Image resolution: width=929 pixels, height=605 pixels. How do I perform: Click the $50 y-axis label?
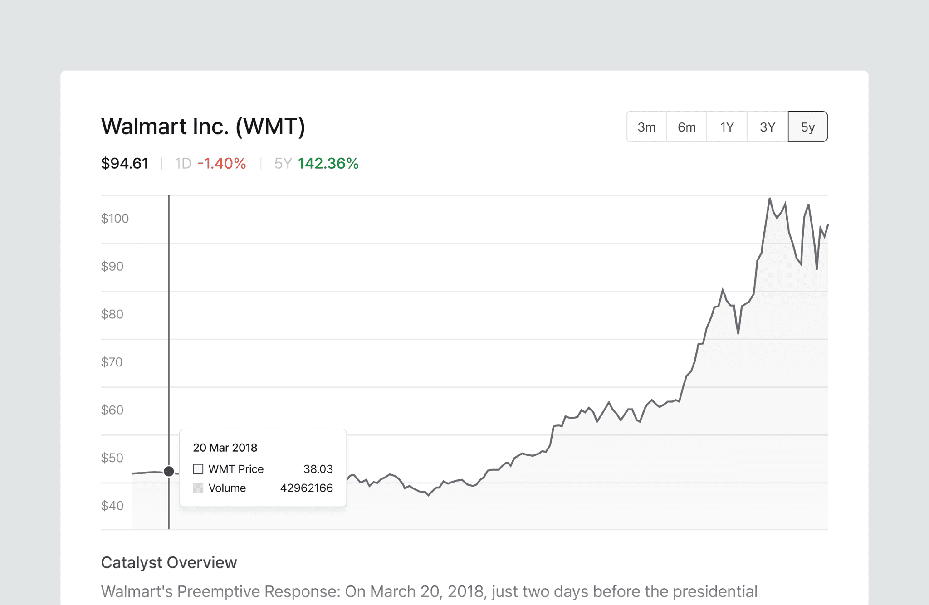coord(112,458)
